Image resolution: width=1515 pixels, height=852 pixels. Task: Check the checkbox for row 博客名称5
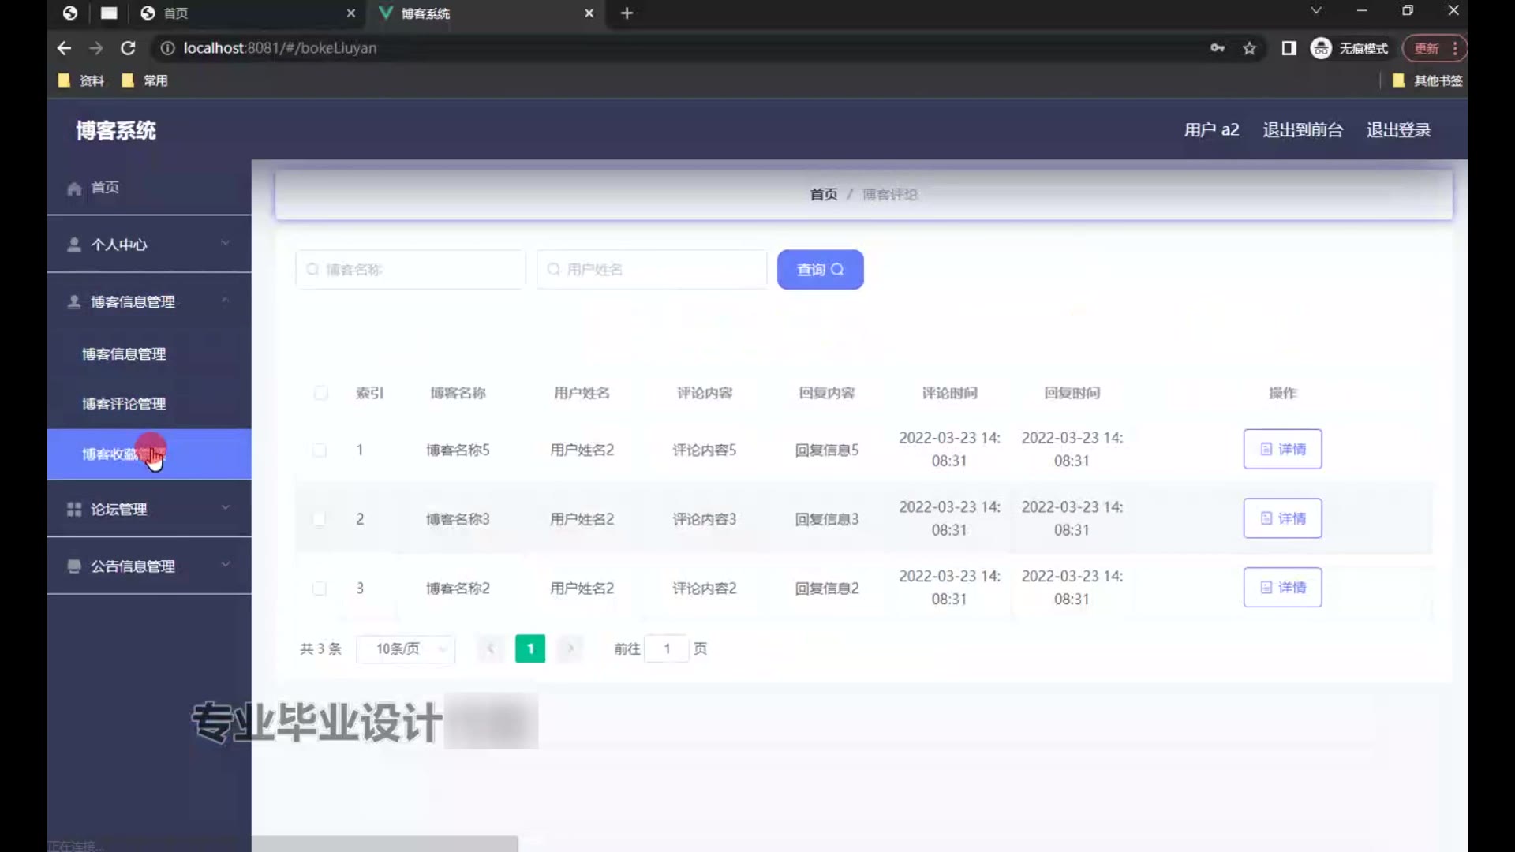tap(320, 450)
